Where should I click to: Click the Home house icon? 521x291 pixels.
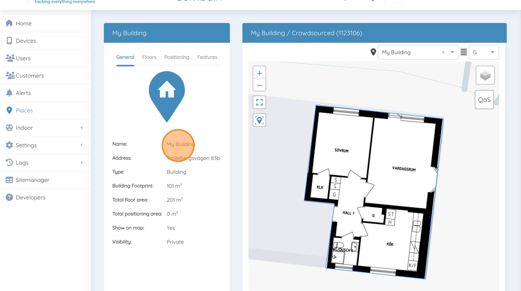click(9, 23)
